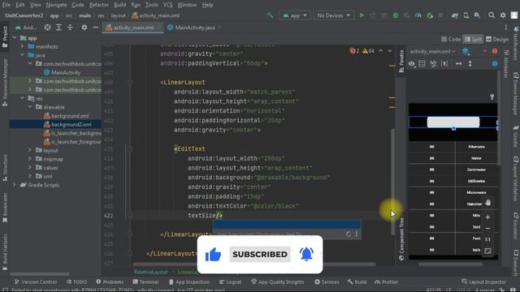
Task: Click the Select Opened File target icon
Action: point(47,28)
